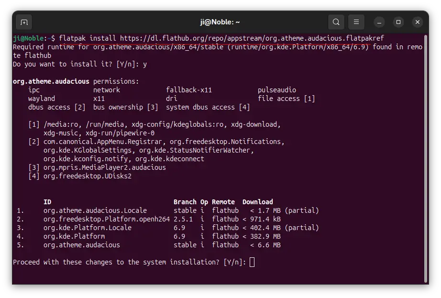Click 'org.kde.kdeconnect' text
This screenshot has height=298, width=441.
(x=170, y=159)
